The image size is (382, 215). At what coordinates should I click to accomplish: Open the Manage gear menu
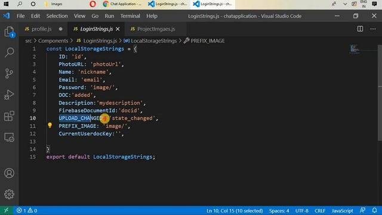(10, 194)
